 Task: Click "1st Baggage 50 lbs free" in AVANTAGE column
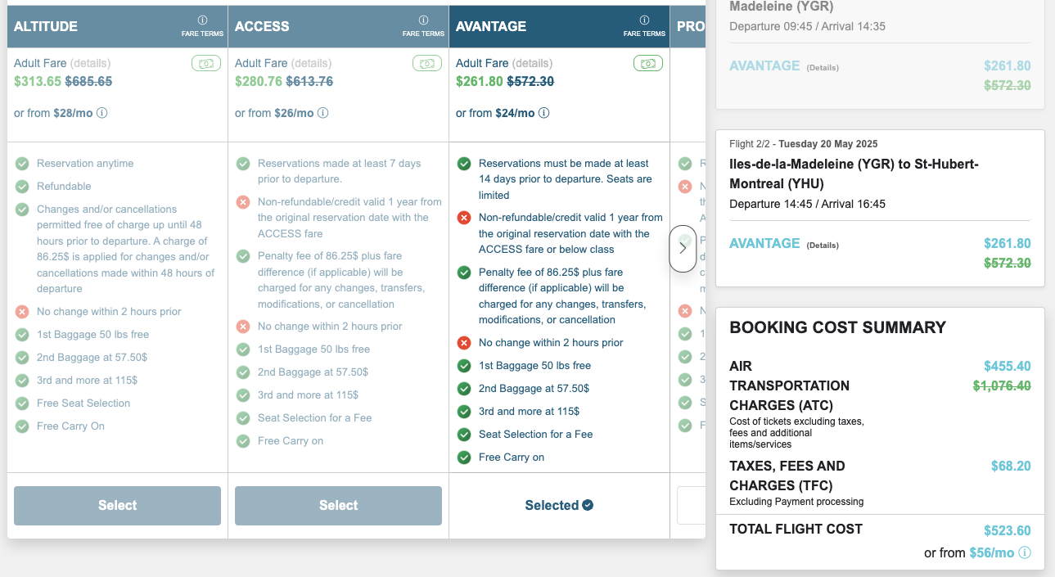534,366
